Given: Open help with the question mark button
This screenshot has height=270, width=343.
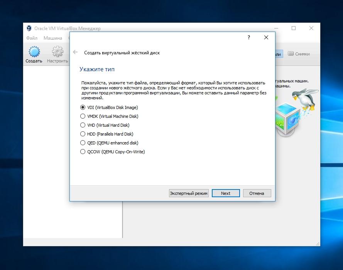Looking at the screenshot, I should (x=249, y=37).
